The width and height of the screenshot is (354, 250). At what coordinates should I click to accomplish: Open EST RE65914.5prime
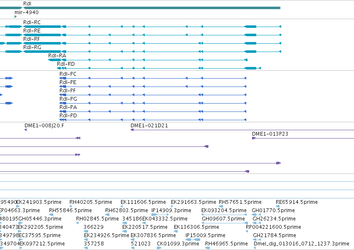click(297, 202)
